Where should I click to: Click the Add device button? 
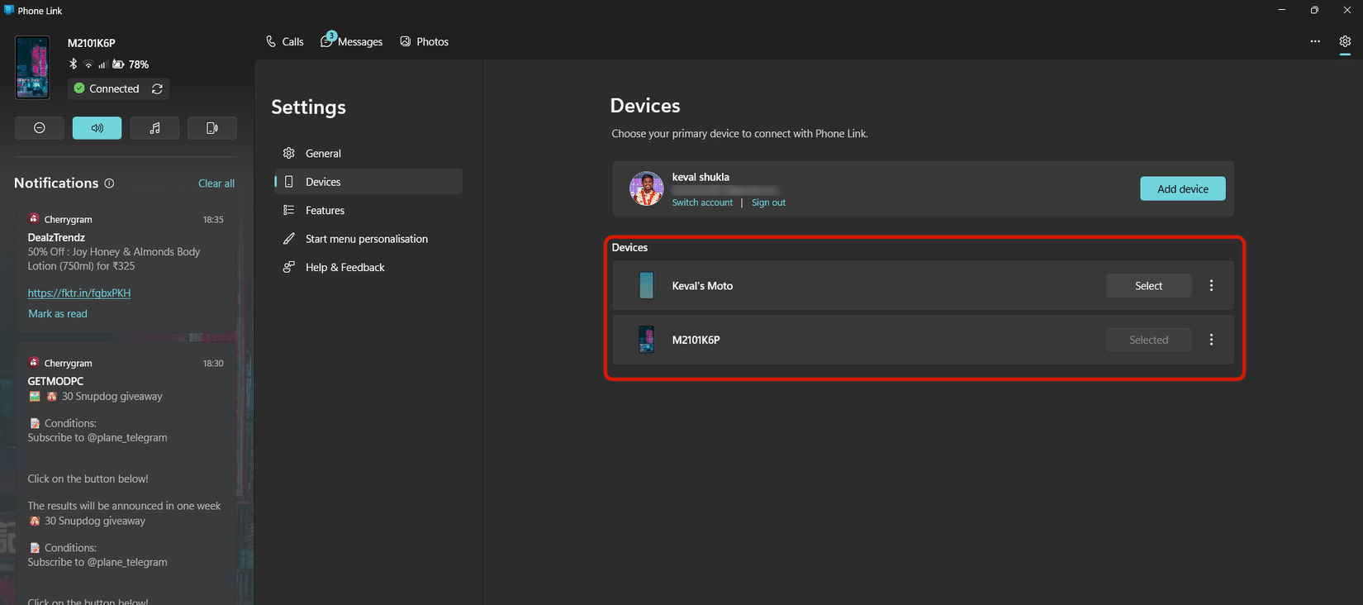[1182, 188]
